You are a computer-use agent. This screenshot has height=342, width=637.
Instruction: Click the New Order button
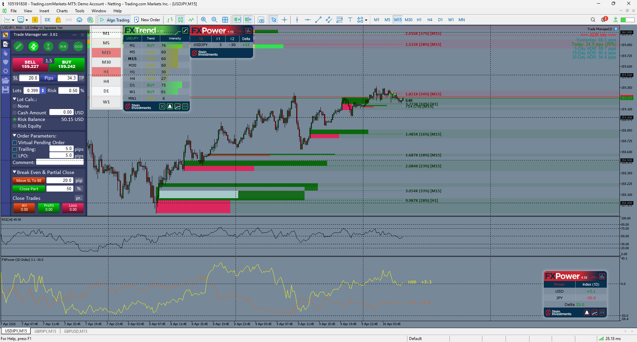(147, 20)
